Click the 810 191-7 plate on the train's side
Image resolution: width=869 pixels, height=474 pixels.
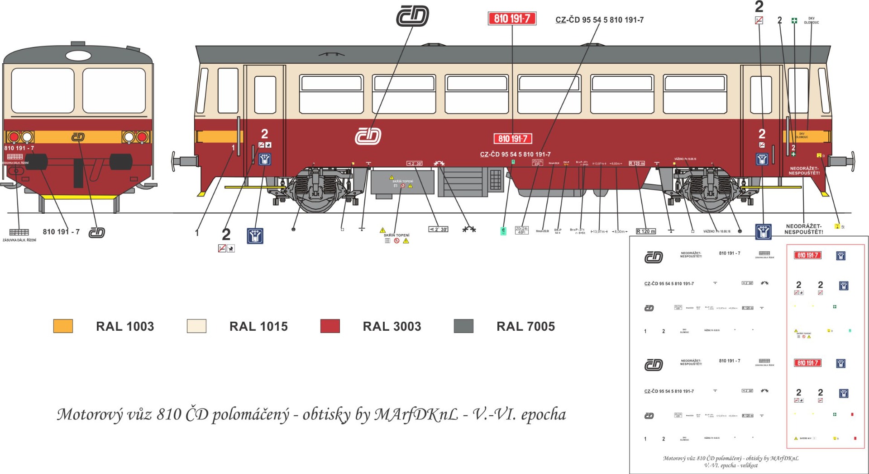click(513, 139)
